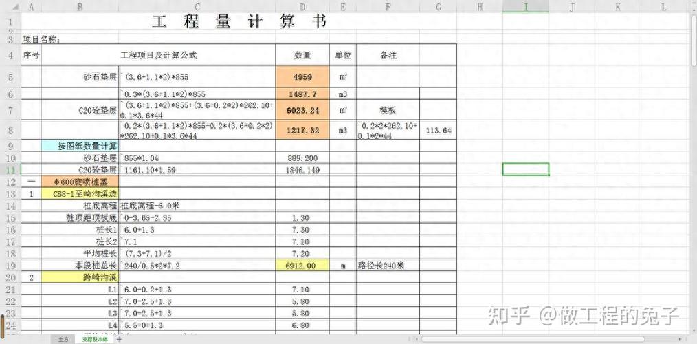Click the 序号 header cell

[x=31, y=55]
